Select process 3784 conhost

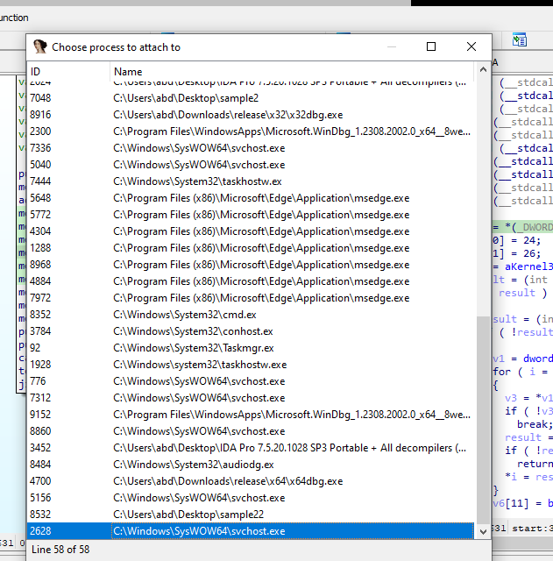click(x=251, y=331)
